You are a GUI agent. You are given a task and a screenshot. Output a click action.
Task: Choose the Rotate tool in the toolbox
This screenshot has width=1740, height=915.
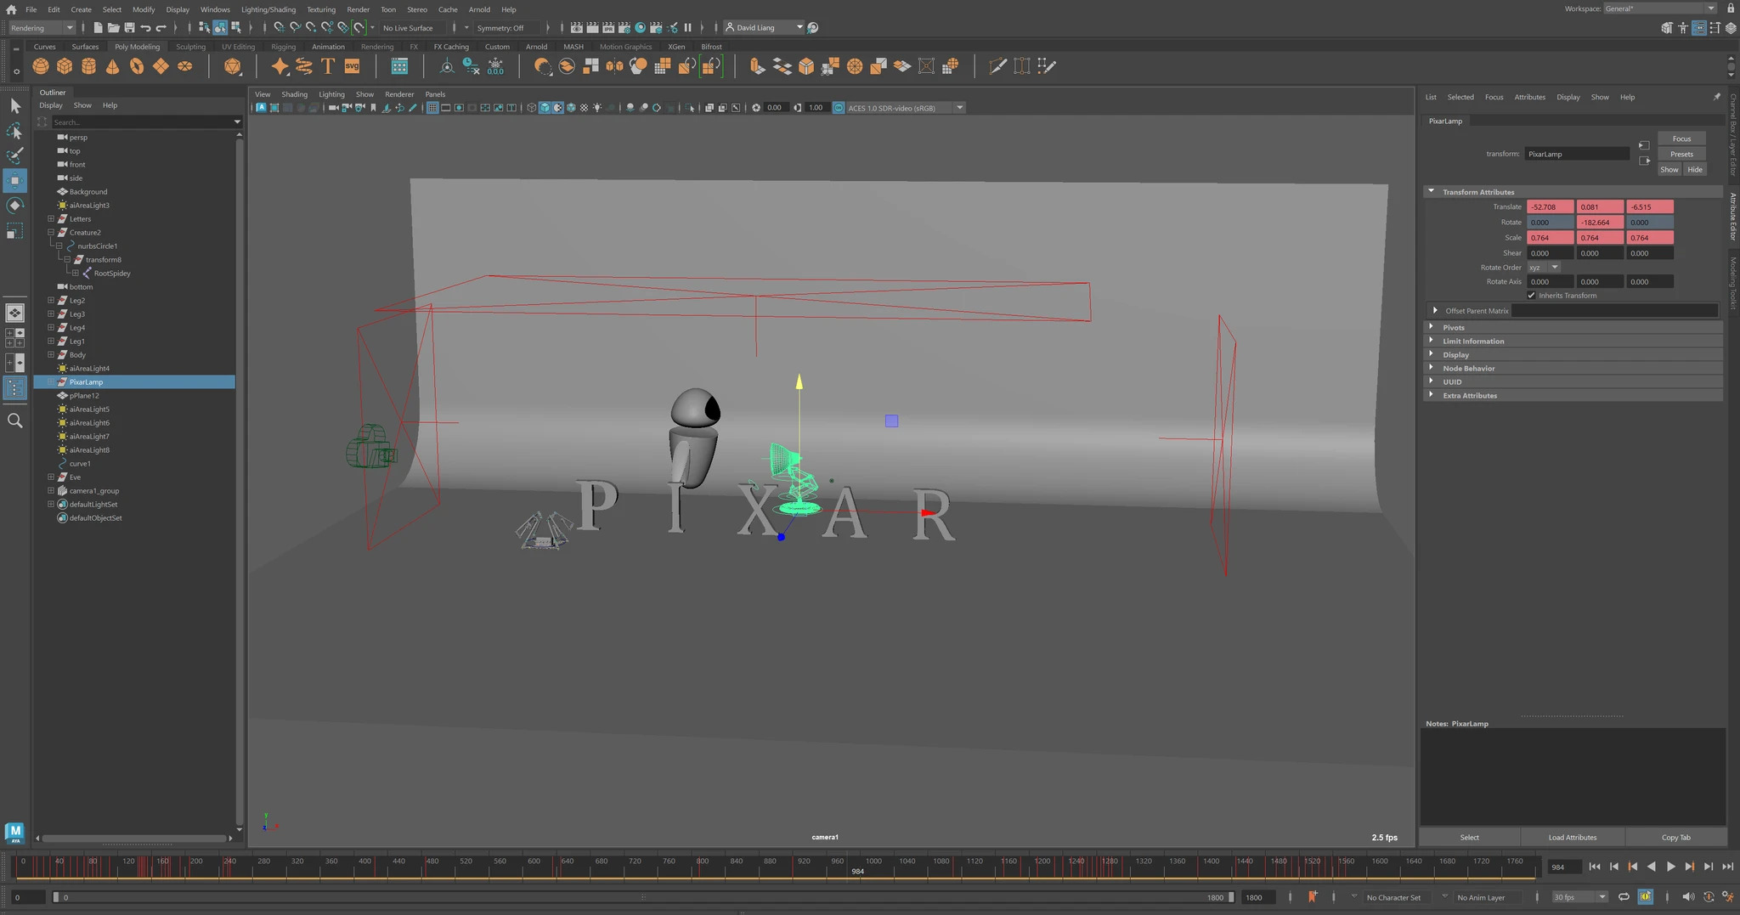[14, 206]
